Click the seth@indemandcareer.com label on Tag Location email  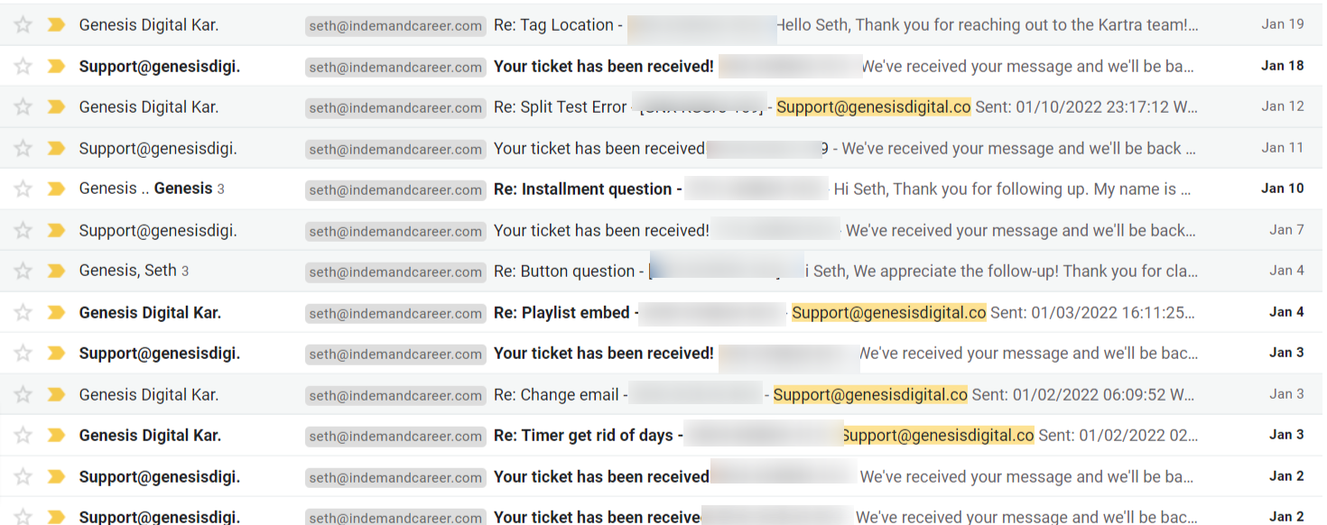pyautogui.click(x=395, y=26)
